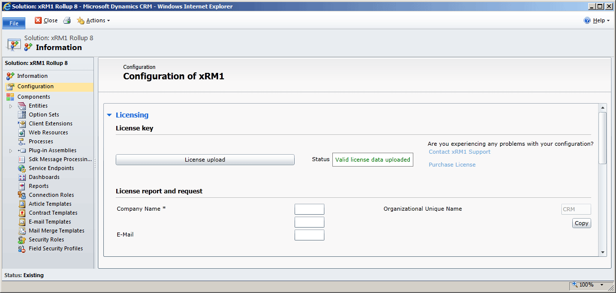Expand the Entities tree node
616x293 pixels.
(x=11, y=106)
